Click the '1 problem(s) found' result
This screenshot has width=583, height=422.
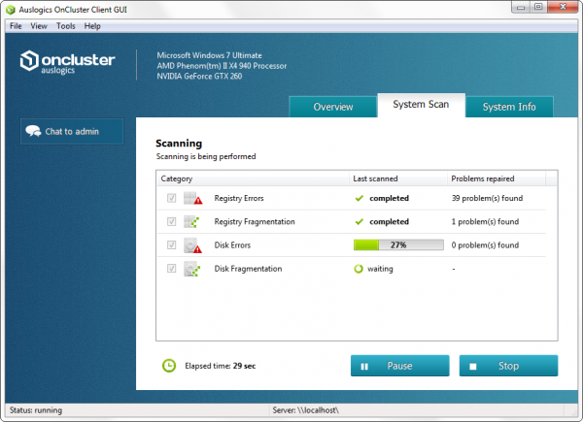pos(485,221)
